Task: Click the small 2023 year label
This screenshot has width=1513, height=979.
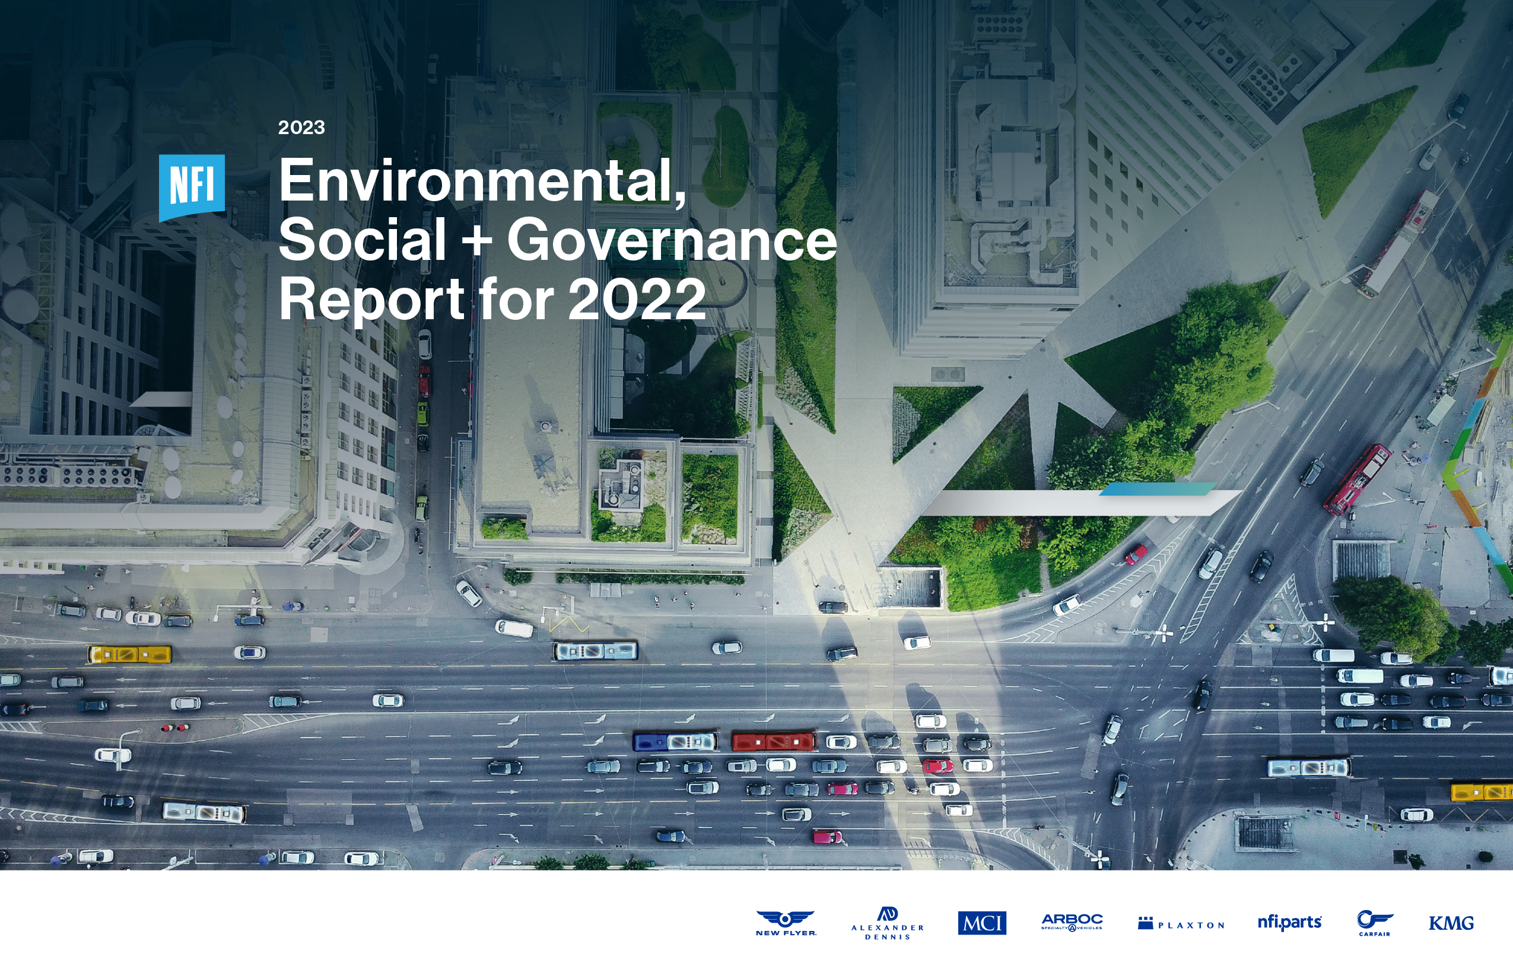Action: tap(301, 128)
